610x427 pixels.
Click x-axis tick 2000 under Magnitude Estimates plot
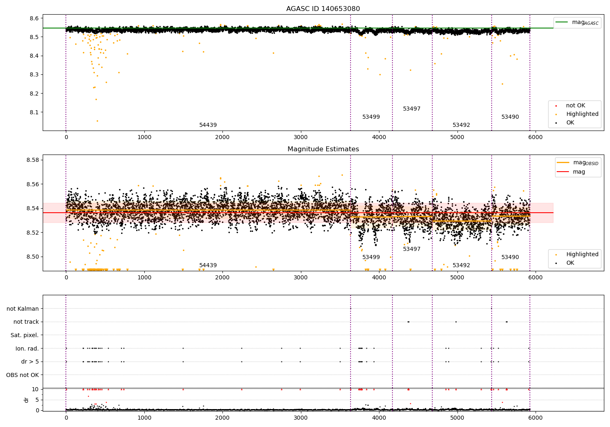click(222, 278)
